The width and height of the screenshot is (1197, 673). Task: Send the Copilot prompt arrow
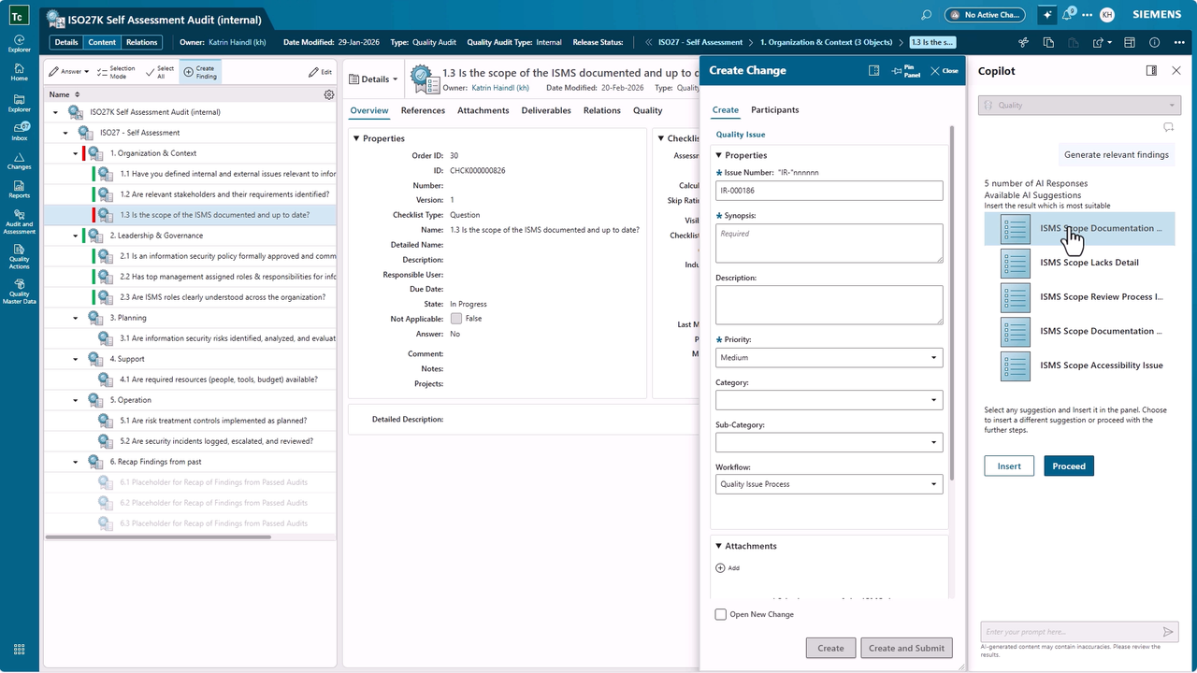click(x=1167, y=632)
